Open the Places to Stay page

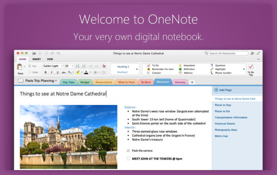[x=223, y=105]
